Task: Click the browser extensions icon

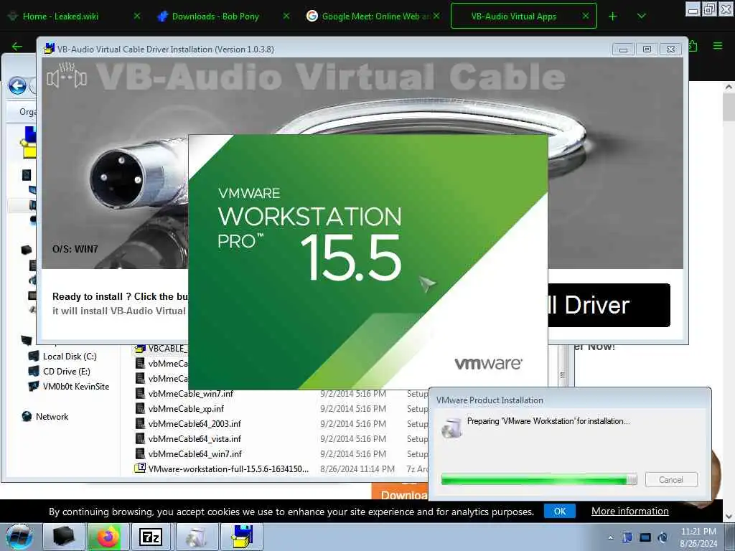Action: tap(694, 46)
